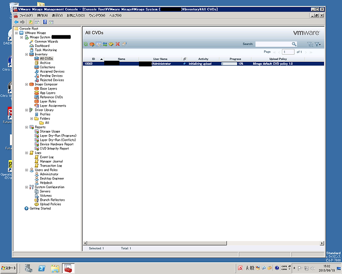Image resolution: width=342 pixels, height=274 pixels.
Task: Sort by the User Name column header
Action: 160,59
